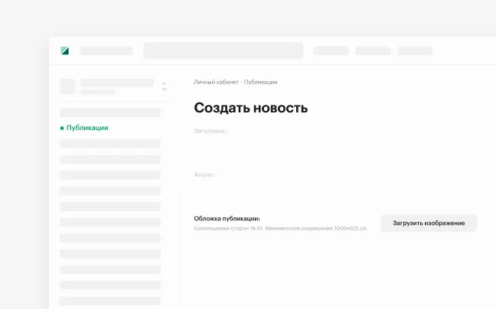Image resolution: width=496 pixels, height=309 pixels.
Task: Open the Публикации breadcrumb link
Action: (261, 82)
